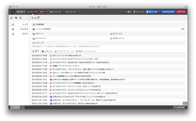Add a new tab with bottom plus button
The width and height of the screenshot is (196, 121).
[23, 107]
